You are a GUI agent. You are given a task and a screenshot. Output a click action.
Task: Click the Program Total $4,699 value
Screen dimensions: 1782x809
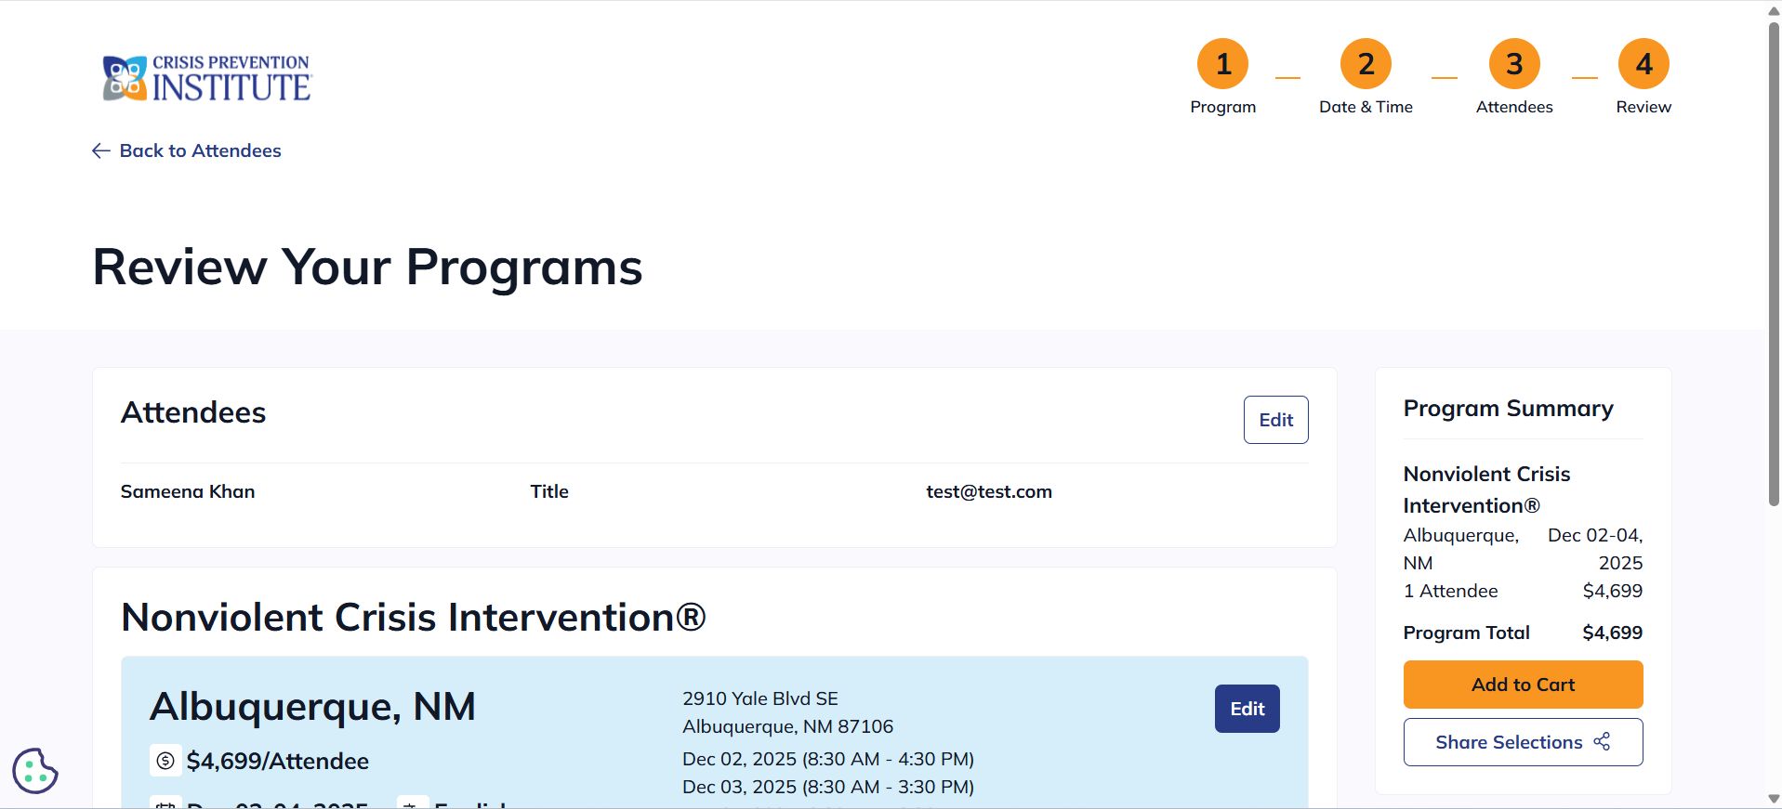1612,633
